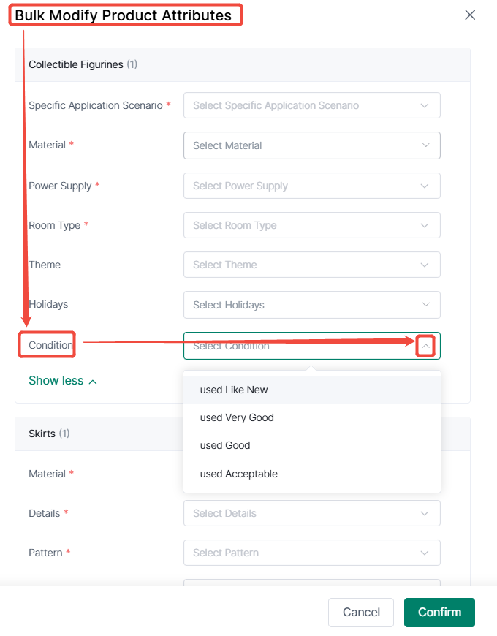Close the Bulk Modify Product Attributes dialog
Viewport: 497px width, 636px height.
[x=470, y=15]
